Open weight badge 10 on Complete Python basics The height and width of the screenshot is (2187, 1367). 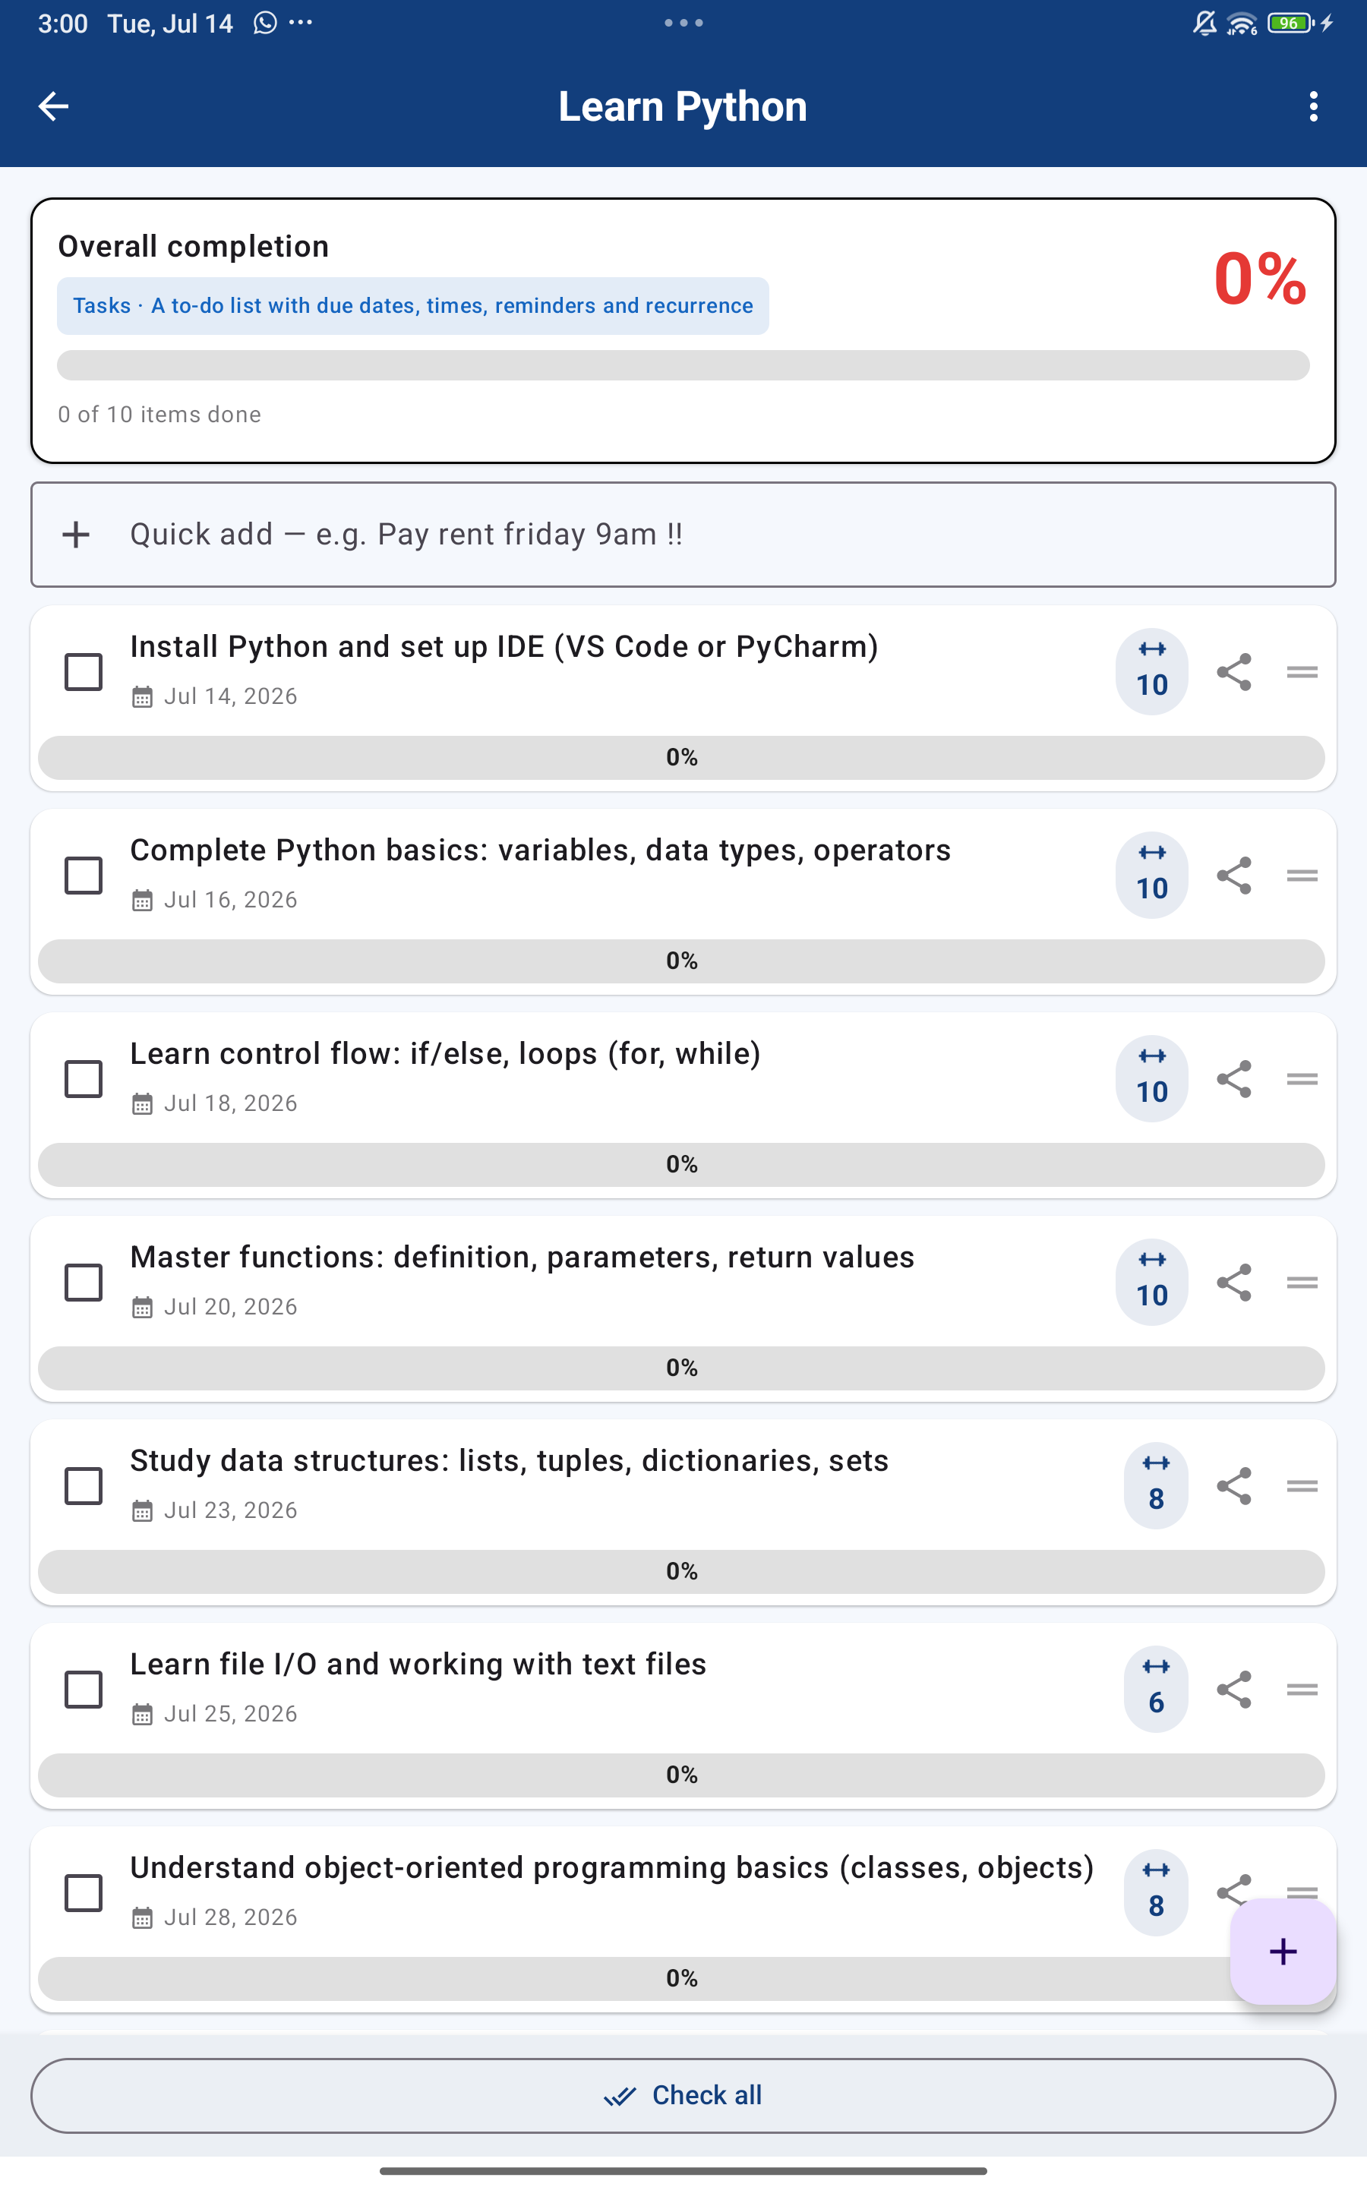coord(1152,875)
